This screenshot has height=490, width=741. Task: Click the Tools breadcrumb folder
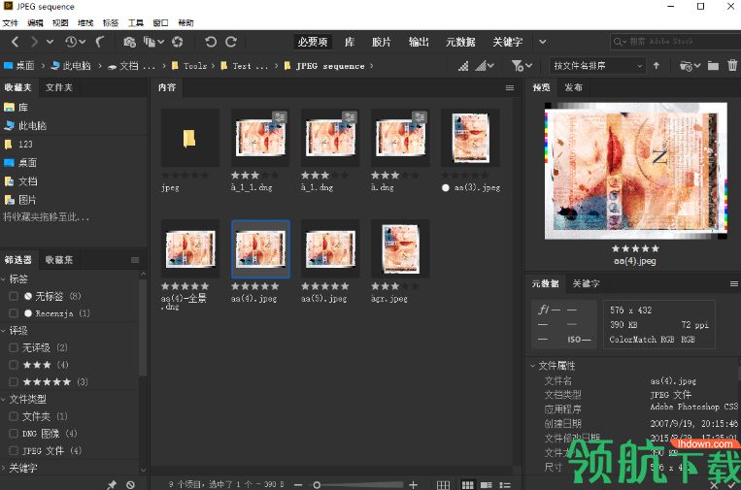pos(189,66)
